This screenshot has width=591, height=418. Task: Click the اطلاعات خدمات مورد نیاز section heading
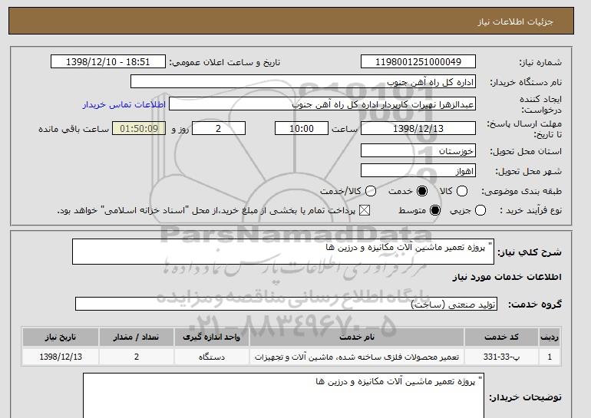(507, 277)
